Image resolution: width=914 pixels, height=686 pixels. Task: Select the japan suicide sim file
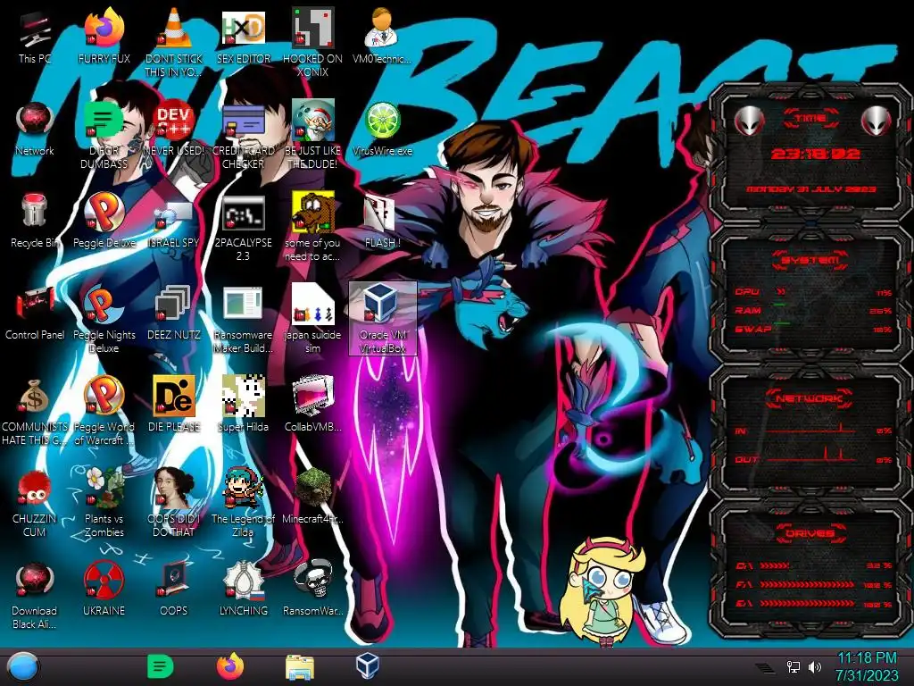313,319
